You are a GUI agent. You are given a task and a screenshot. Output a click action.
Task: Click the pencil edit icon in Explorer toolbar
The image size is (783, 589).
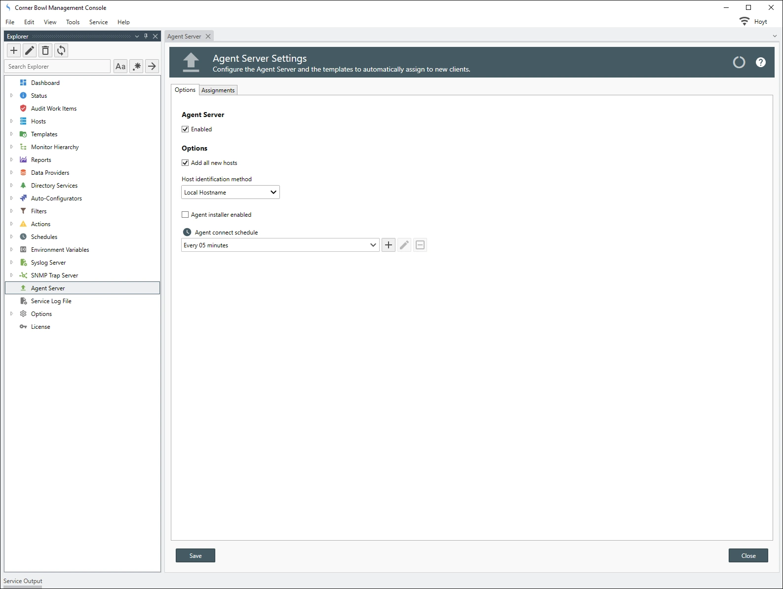tap(30, 50)
